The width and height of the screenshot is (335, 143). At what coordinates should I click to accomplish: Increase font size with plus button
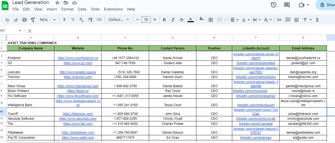155,20
